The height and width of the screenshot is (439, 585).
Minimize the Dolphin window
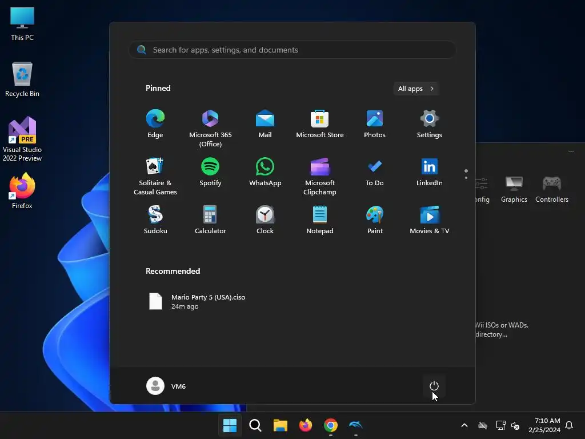[x=571, y=151]
